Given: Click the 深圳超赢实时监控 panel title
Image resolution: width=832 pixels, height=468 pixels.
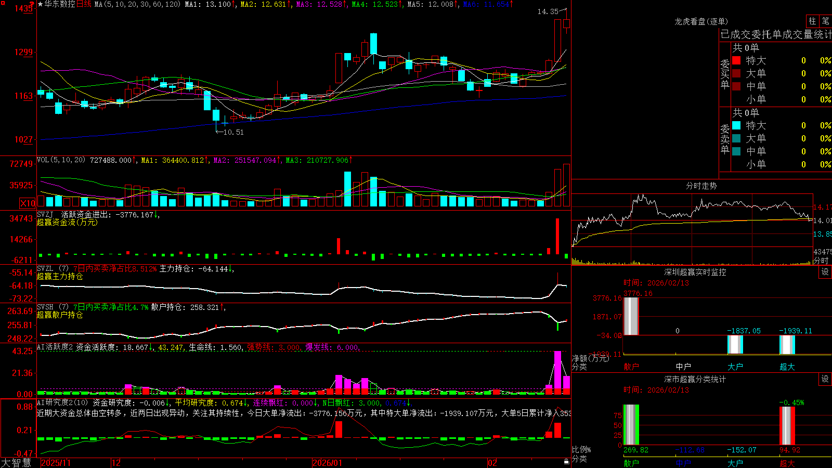Looking at the screenshot, I should tap(695, 272).
